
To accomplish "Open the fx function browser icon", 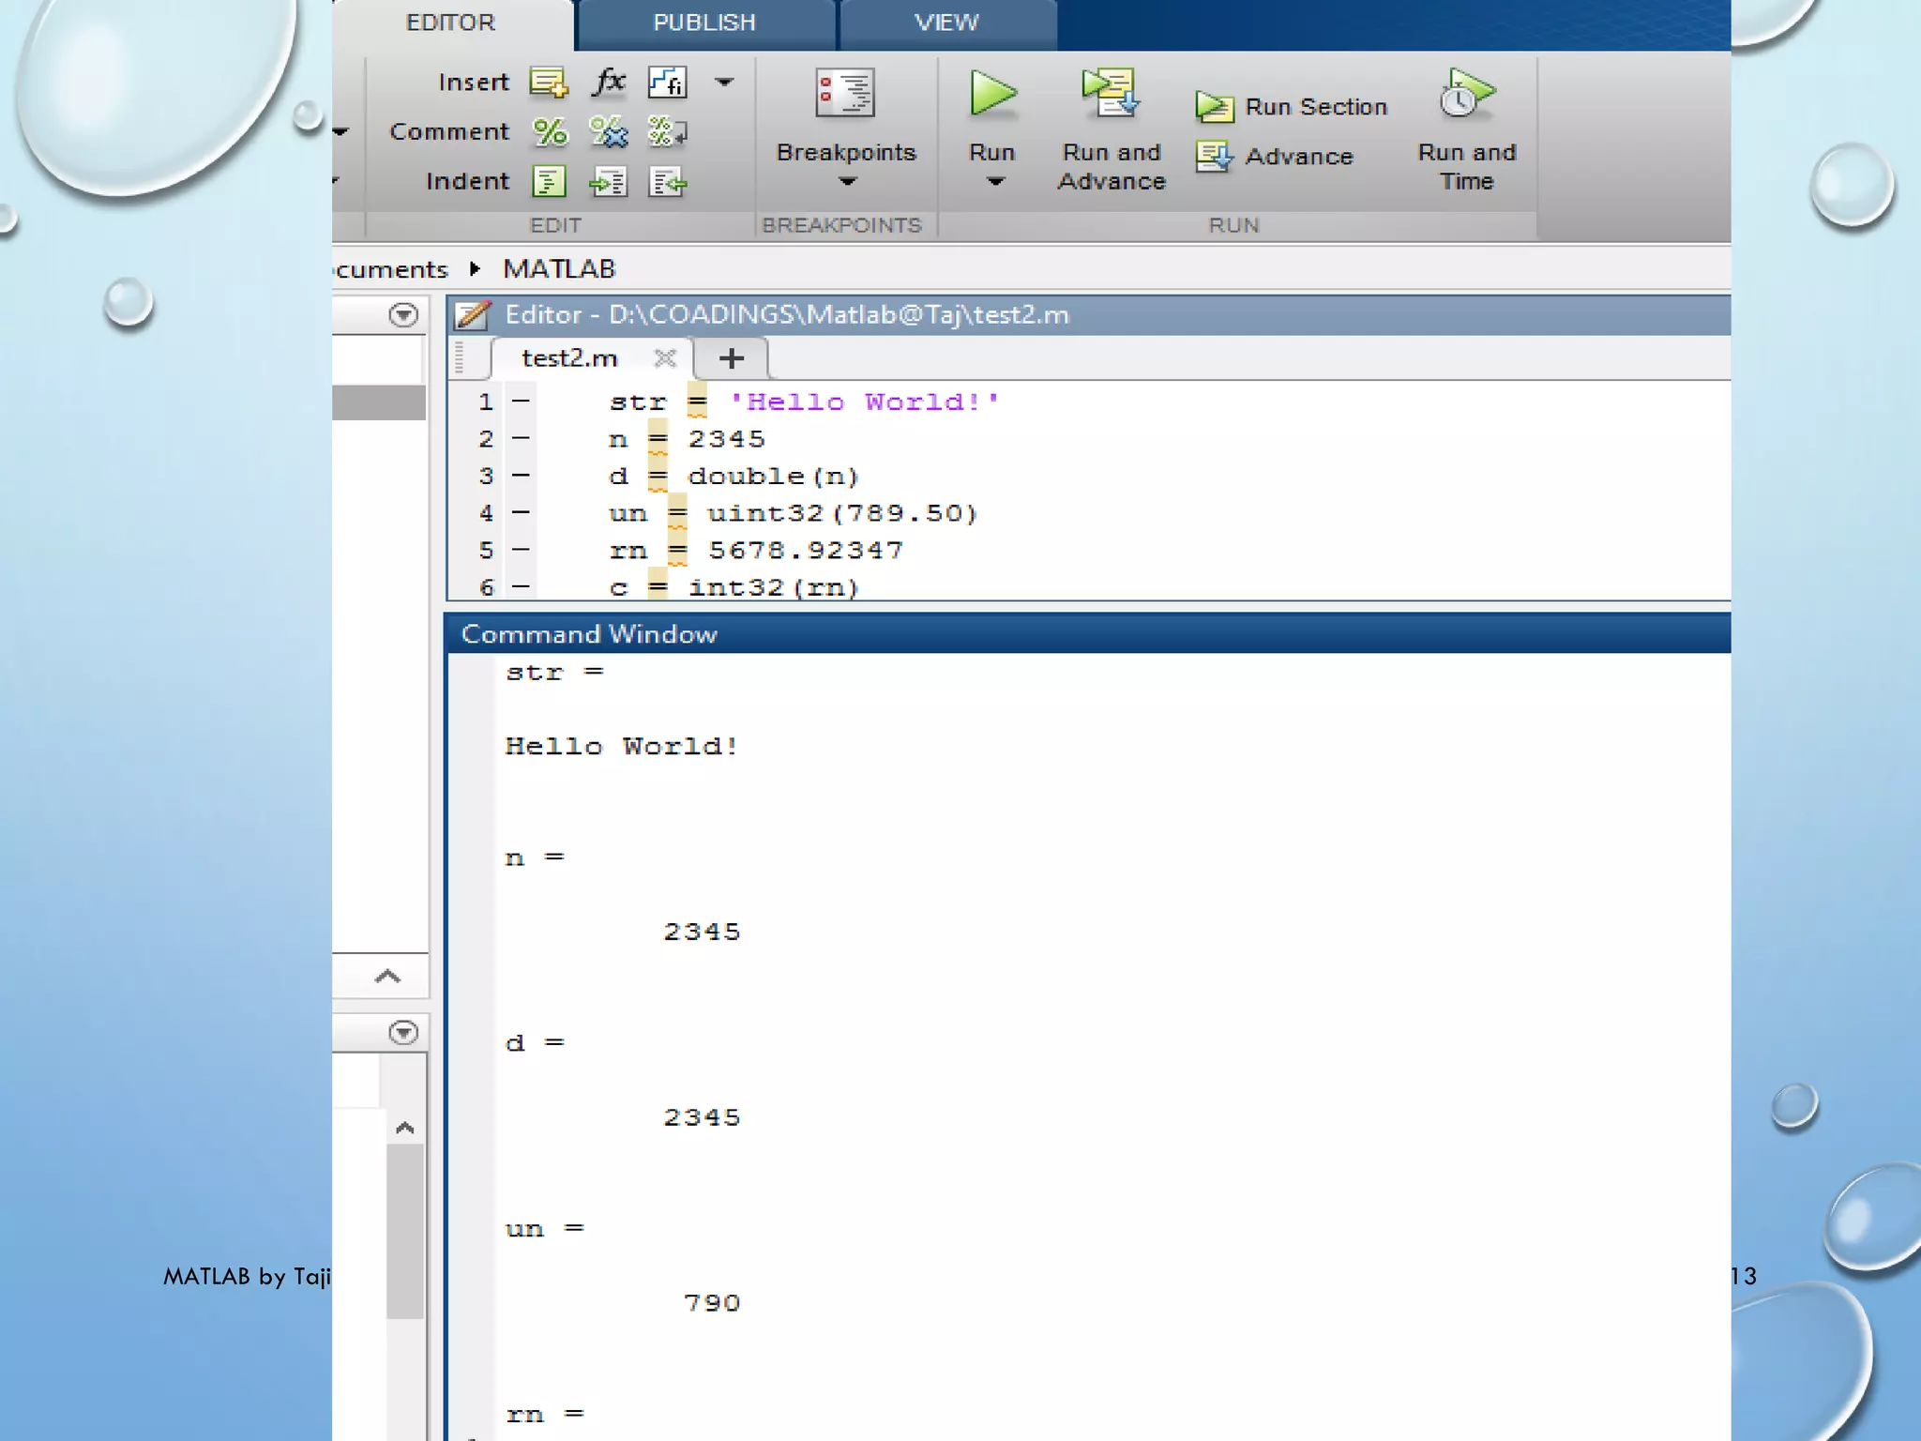I will pyautogui.click(x=609, y=82).
